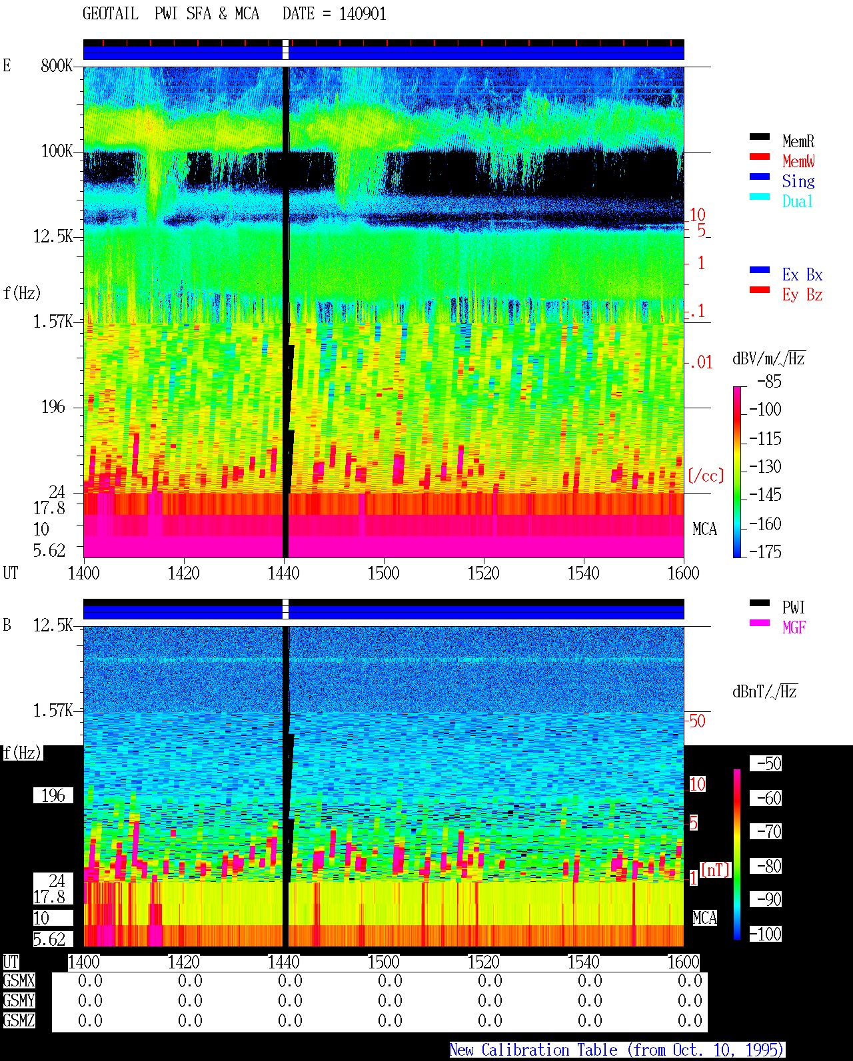Select the Dual legend label
Image resolution: width=853 pixels, height=1061 pixels.
[798, 201]
